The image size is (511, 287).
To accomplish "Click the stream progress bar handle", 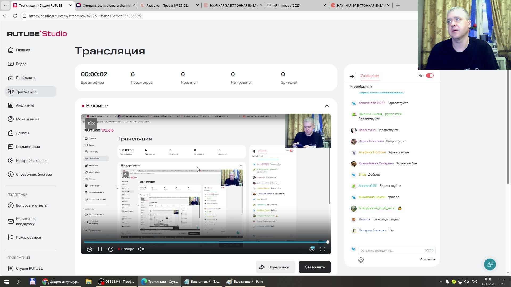I will click(x=328, y=242).
